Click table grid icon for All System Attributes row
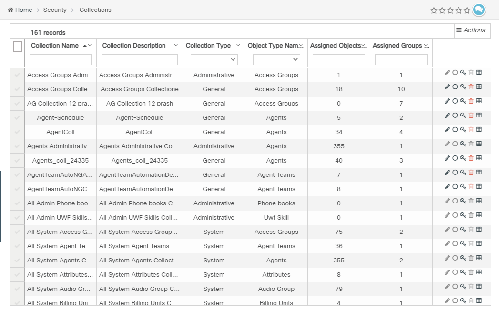Viewport: 499px width, 309px height. coord(479,272)
